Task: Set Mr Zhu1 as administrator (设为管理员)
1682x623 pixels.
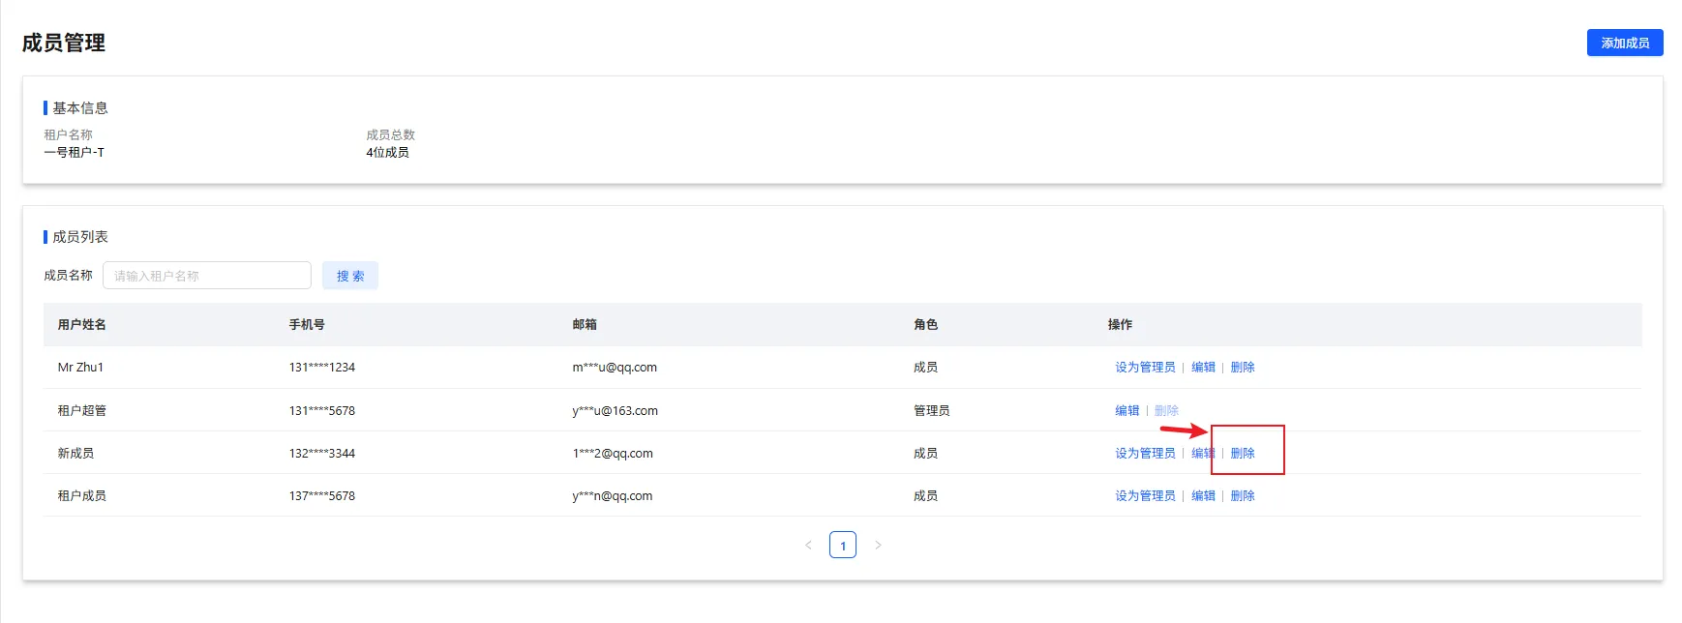Action: tap(1145, 368)
